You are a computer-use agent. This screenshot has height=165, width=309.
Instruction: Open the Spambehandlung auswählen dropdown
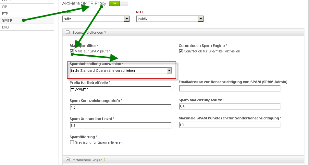pos(169,71)
